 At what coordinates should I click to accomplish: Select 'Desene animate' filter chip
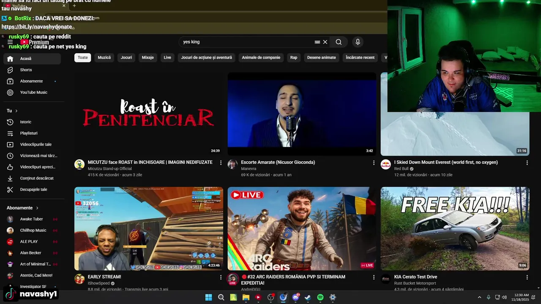tap(322, 57)
